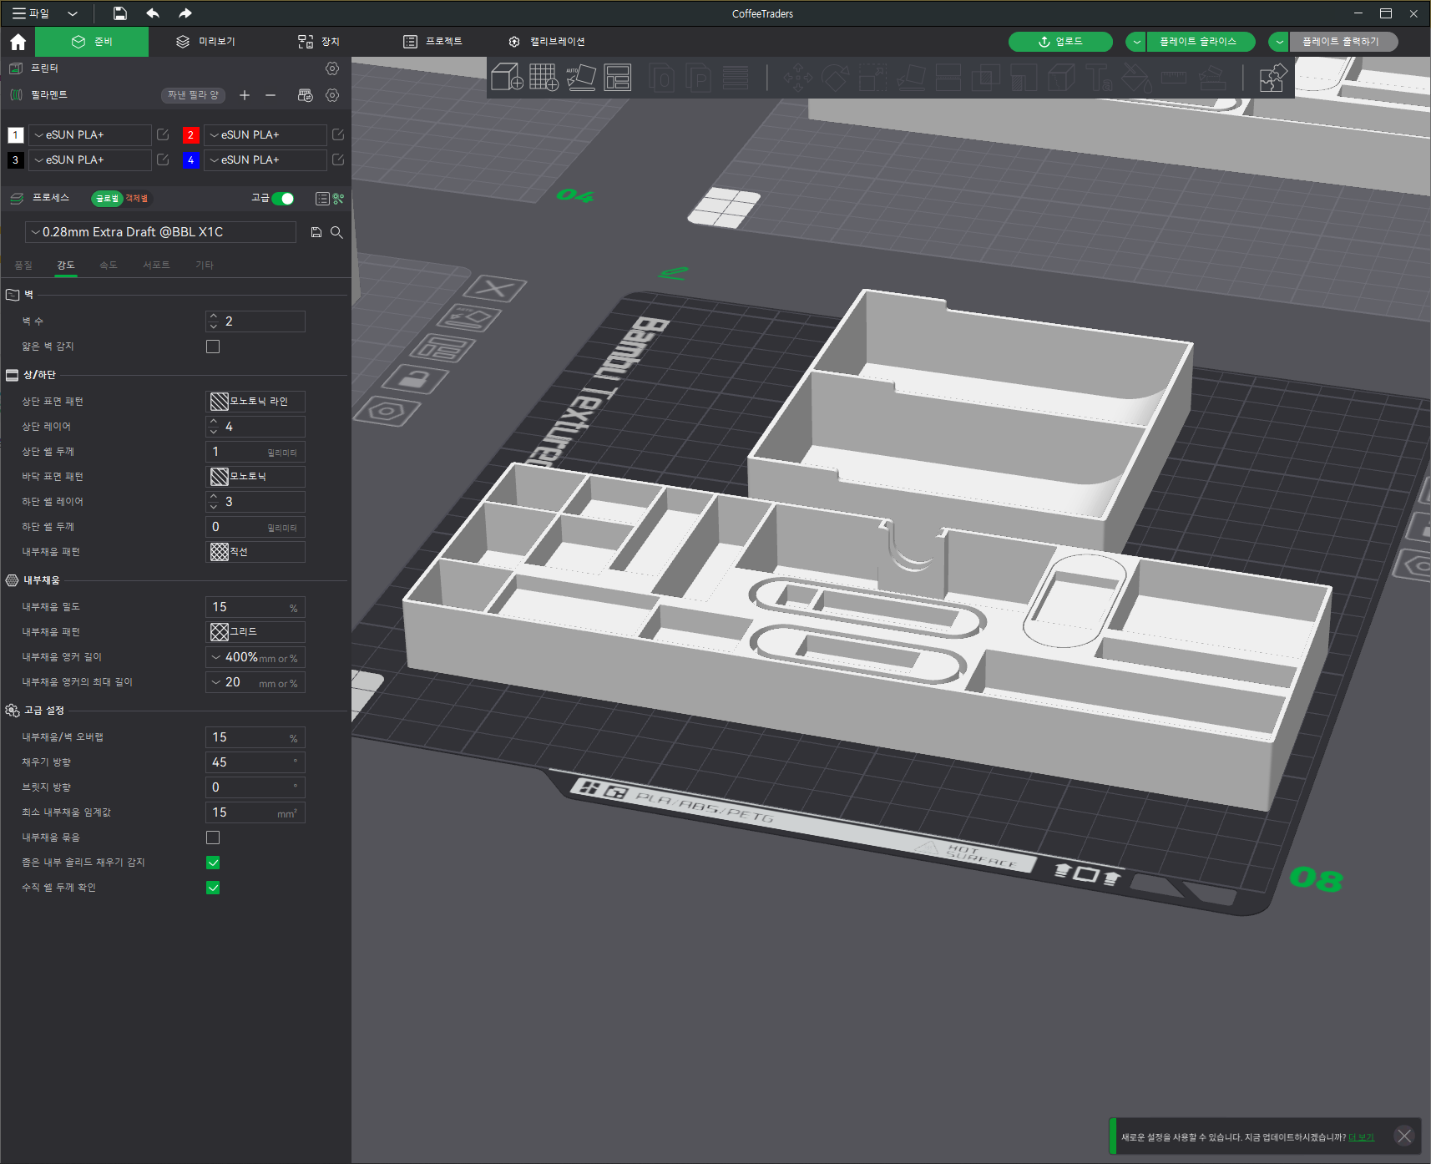Click filament 1 white color swatch
This screenshot has width=1431, height=1164.
coord(15,134)
